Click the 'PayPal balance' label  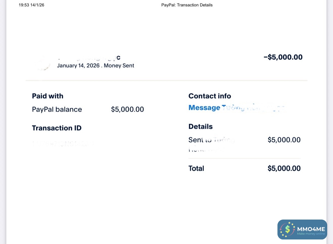[x=57, y=109]
